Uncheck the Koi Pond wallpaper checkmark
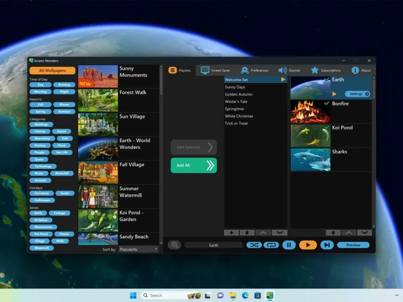 click(x=327, y=127)
